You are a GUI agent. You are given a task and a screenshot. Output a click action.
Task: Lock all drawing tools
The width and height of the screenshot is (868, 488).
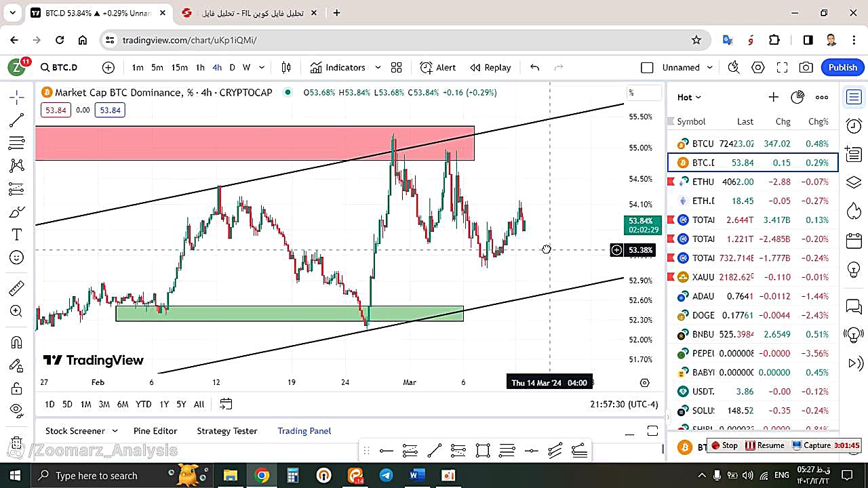pos(17,388)
